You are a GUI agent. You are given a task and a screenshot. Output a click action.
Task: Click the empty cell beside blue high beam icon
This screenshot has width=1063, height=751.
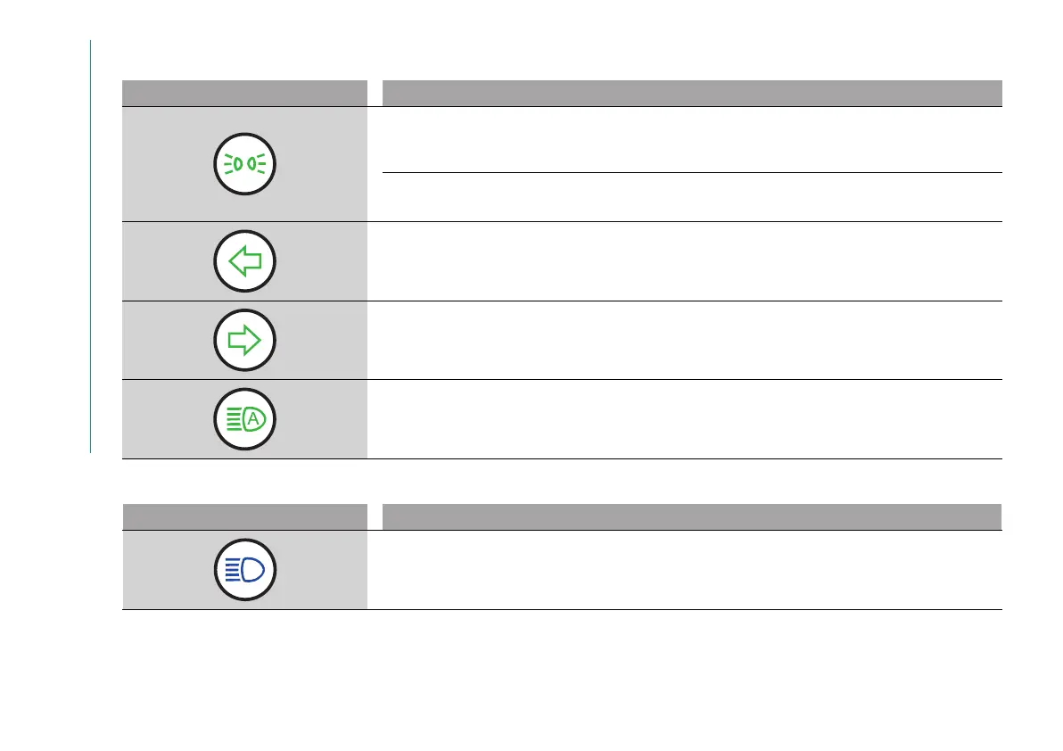[x=691, y=570]
